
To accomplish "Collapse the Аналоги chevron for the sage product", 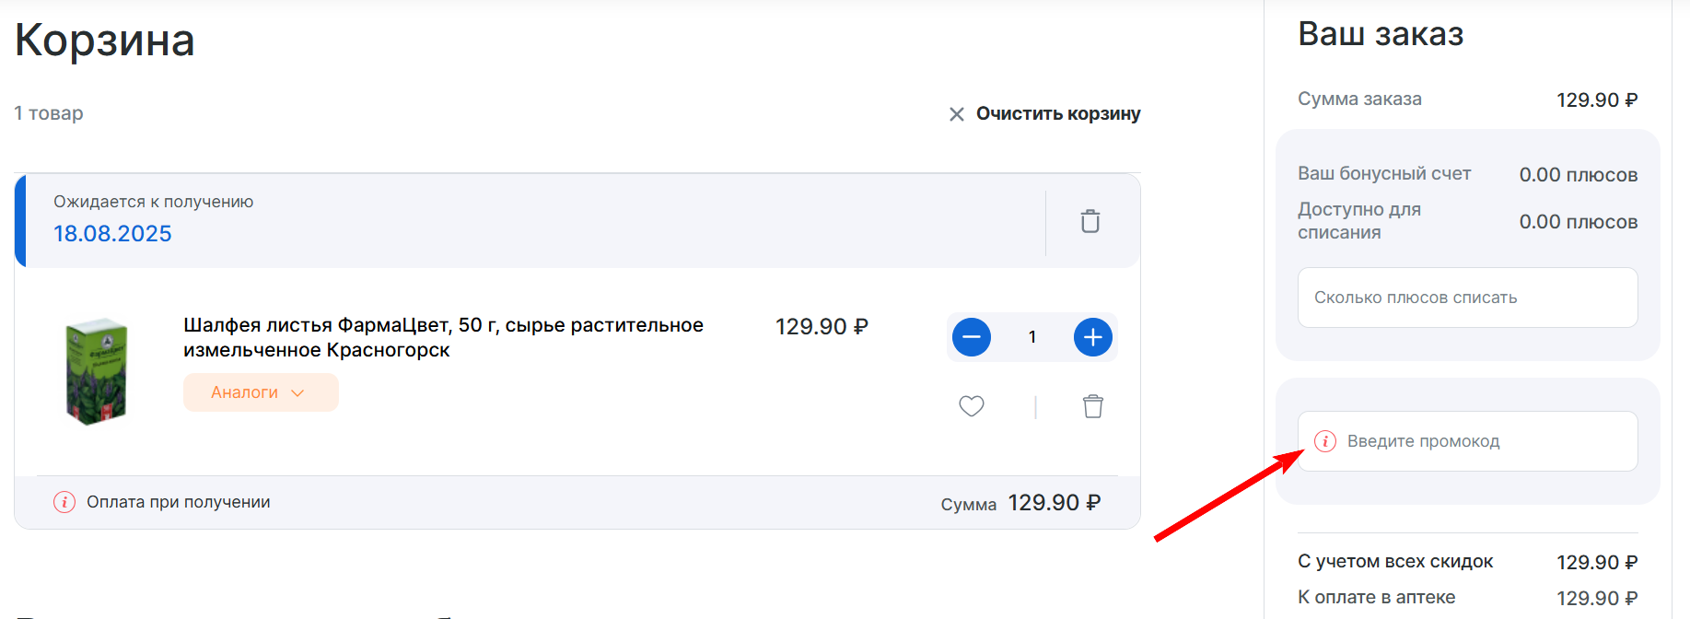I will coord(297,392).
